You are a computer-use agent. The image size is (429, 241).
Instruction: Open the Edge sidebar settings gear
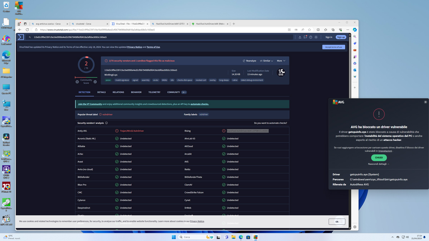coord(355,227)
